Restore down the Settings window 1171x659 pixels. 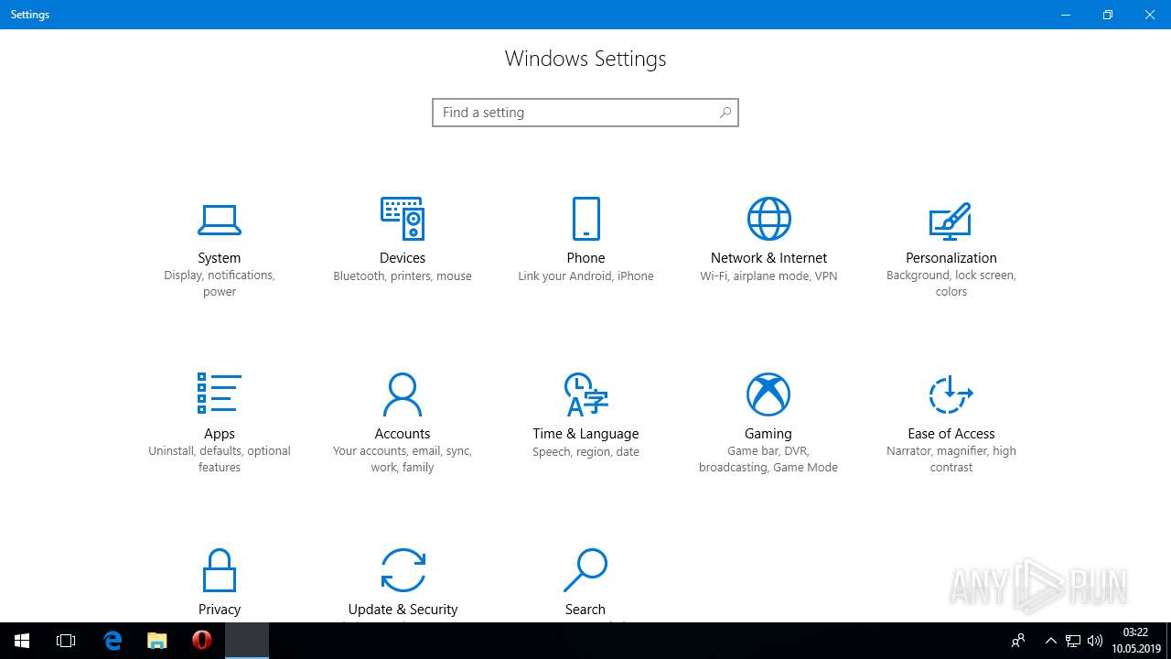point(1108,15)
